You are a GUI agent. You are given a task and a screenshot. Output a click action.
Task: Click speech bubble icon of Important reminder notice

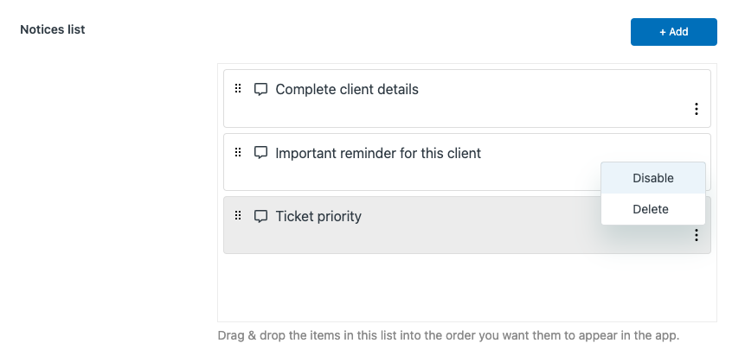tap(260, 153)
